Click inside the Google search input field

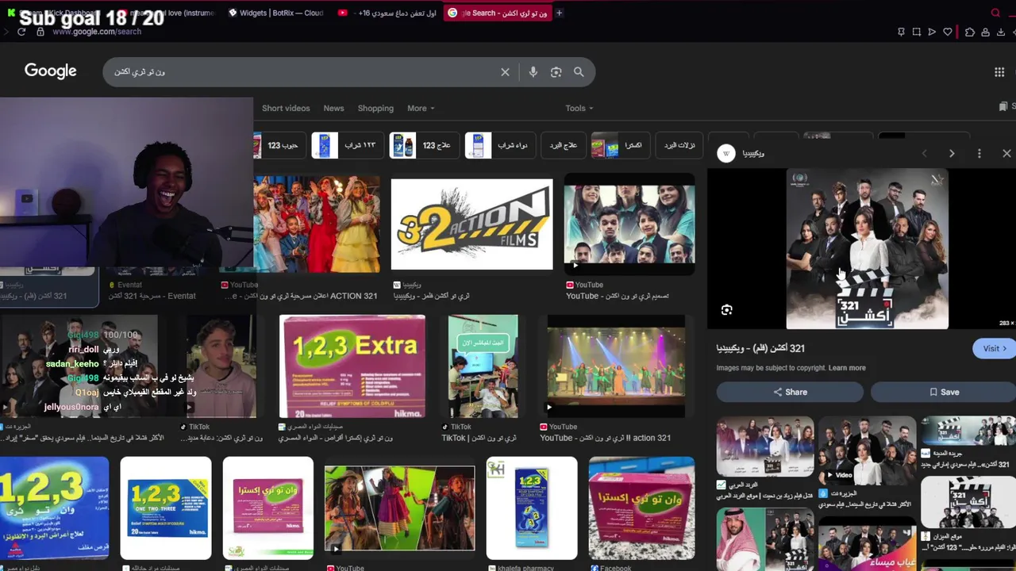(302, 72)
